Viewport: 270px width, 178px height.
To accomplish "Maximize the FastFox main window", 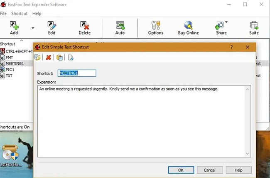I will coord(245,4).
